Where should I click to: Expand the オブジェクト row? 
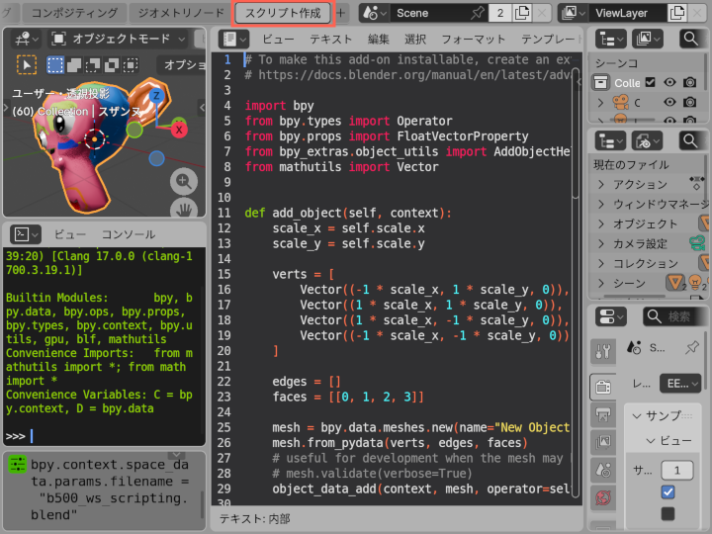pos(601,223)
